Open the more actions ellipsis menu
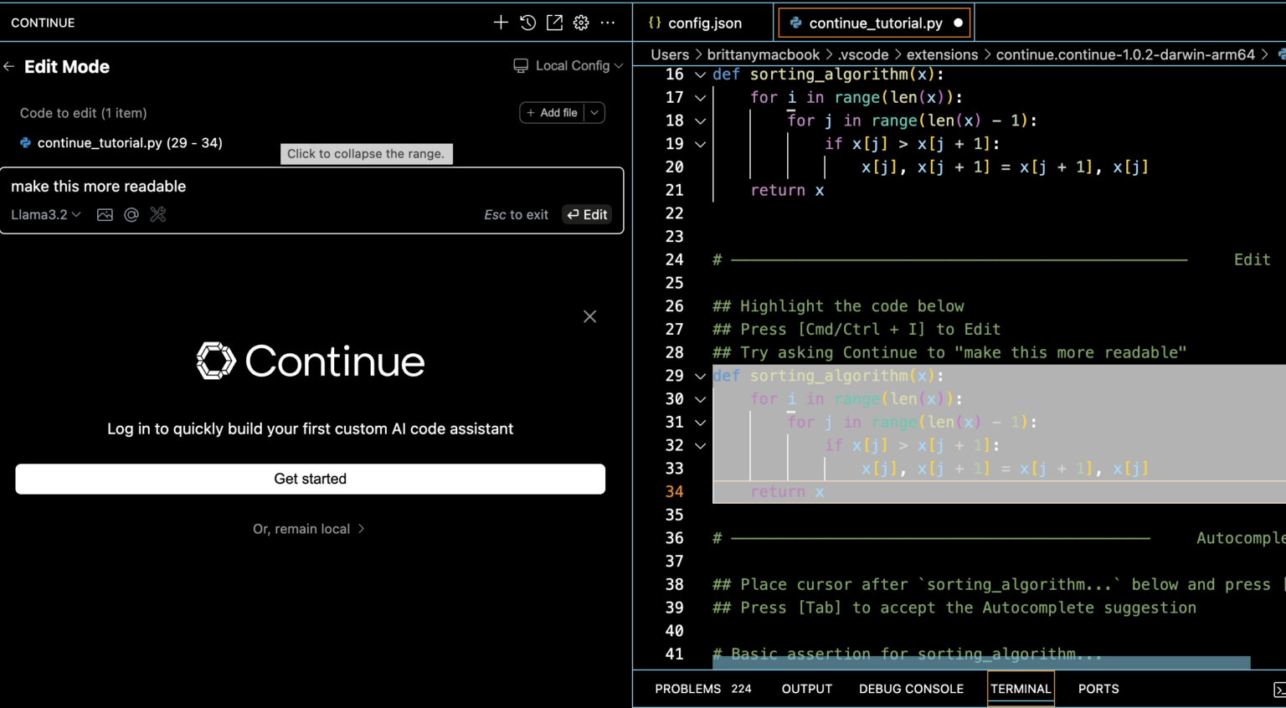Viewport: 1286px width, 708px height. click(608, 23)
